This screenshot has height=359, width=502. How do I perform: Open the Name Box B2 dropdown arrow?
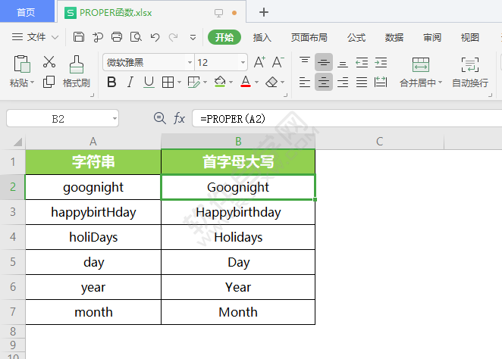tap(115, 119)
